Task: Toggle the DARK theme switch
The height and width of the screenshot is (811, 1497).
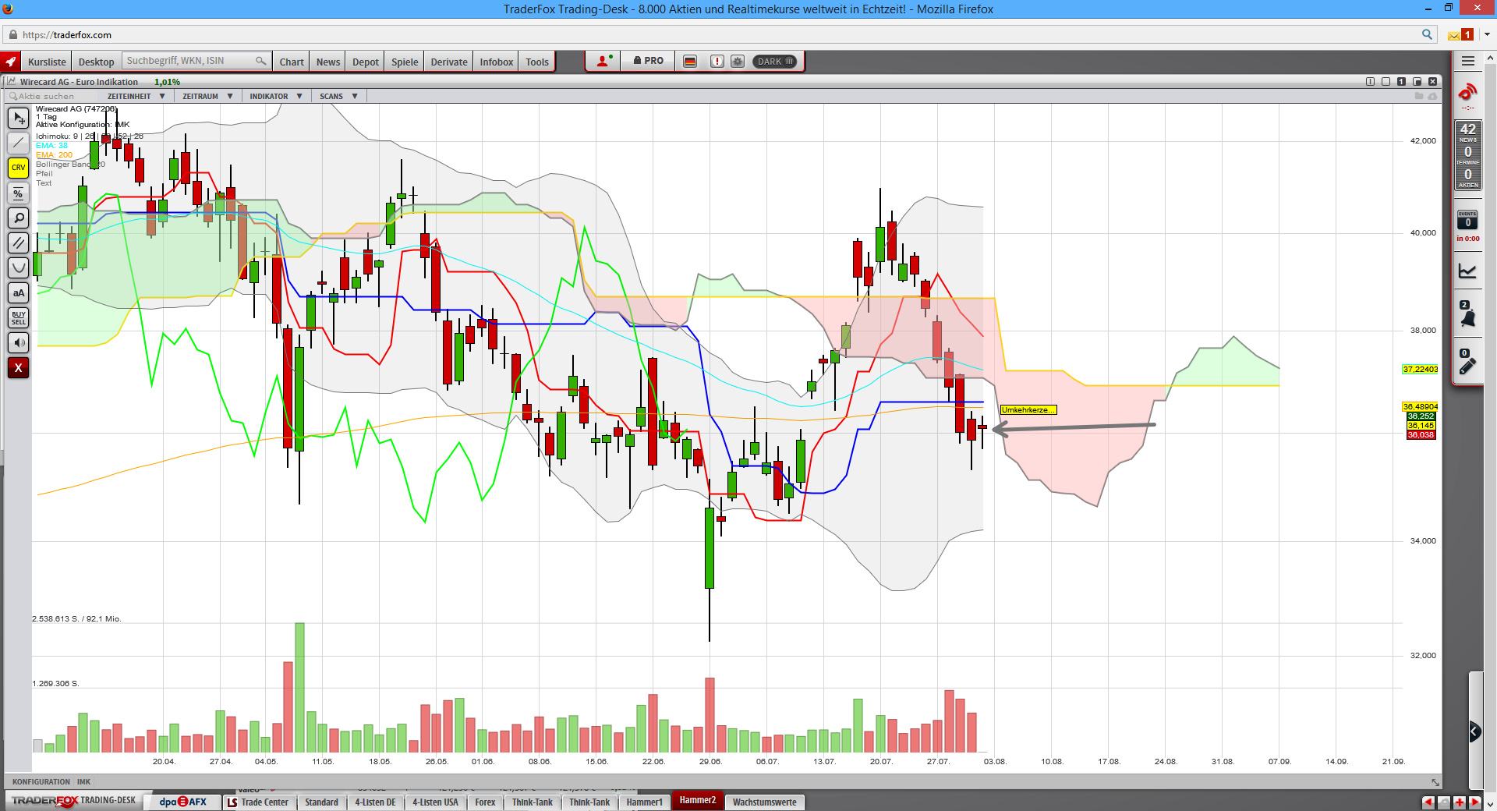Action: (774, 61)
